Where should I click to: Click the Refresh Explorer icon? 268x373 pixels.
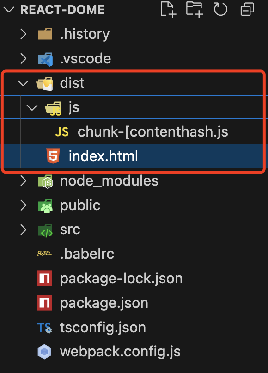[x=220, y=10]
